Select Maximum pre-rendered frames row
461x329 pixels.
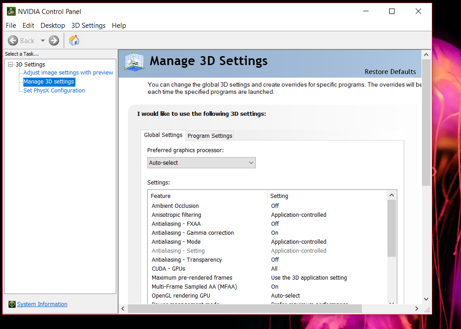click(x=267, y=277)
